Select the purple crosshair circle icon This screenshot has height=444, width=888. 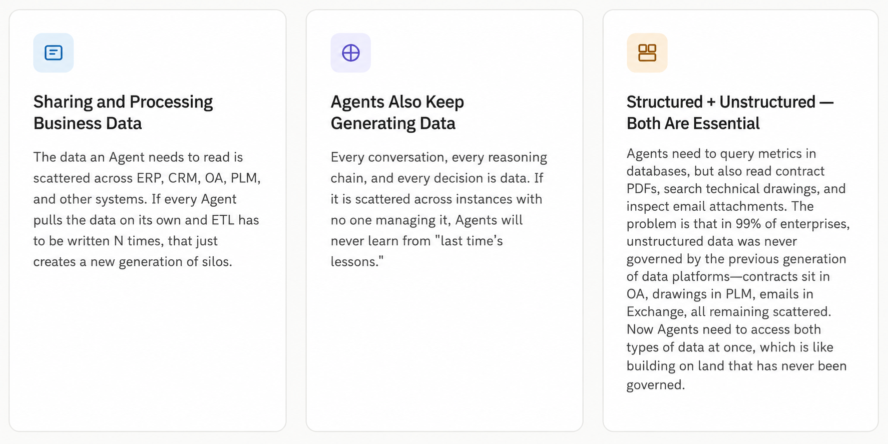350,53
